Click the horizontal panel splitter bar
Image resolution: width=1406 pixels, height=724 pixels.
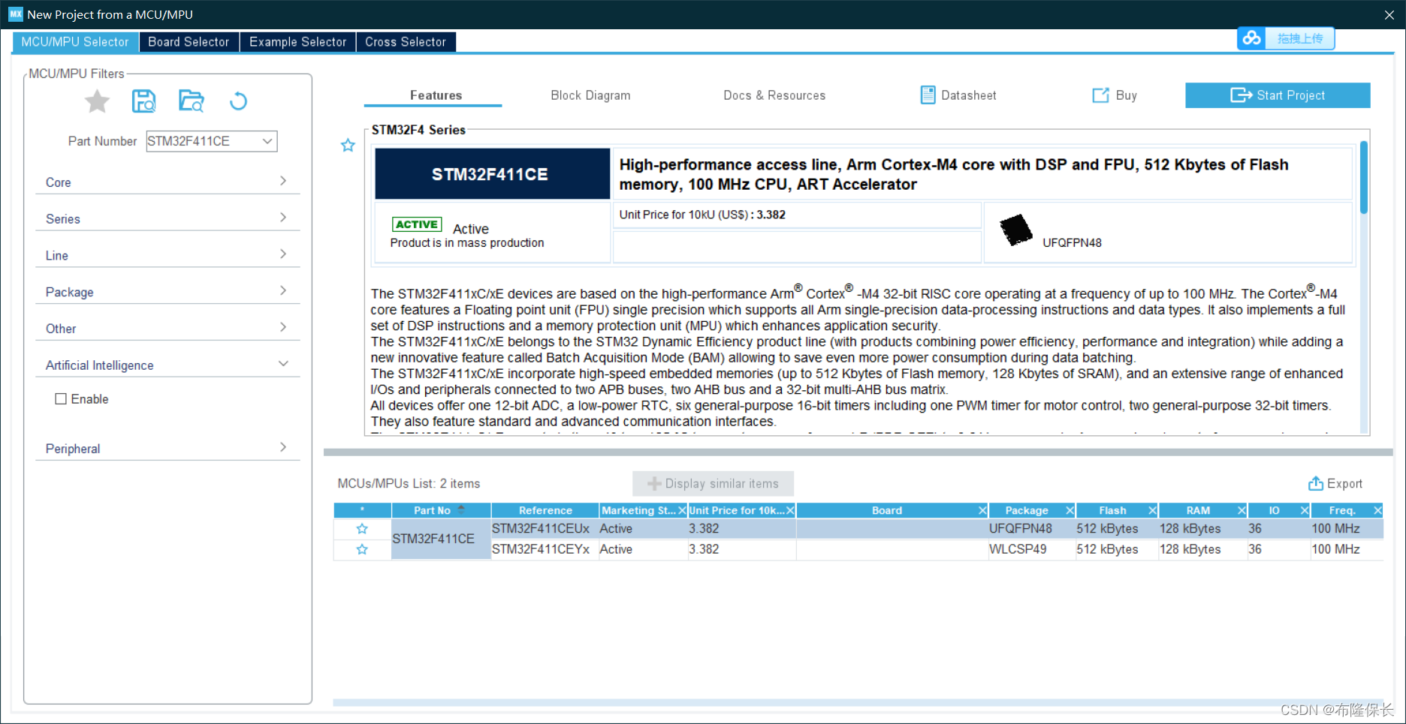[x=858, y=452]
